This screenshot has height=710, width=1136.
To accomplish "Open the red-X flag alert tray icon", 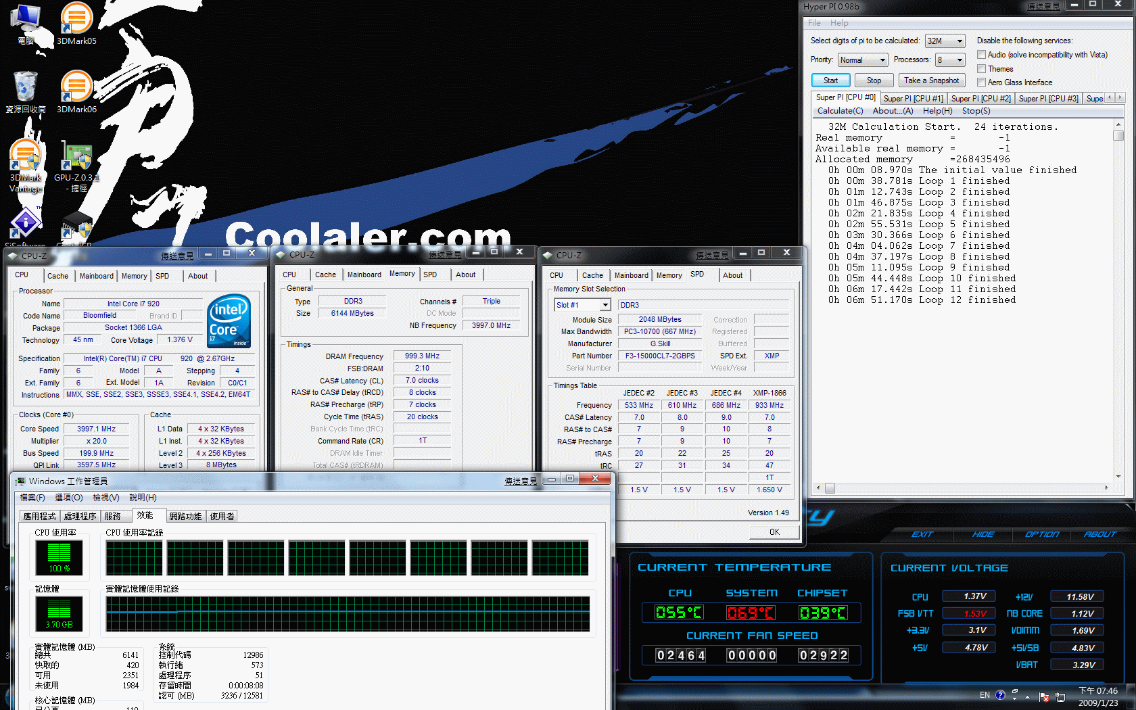I will [x=1044, y=696].
